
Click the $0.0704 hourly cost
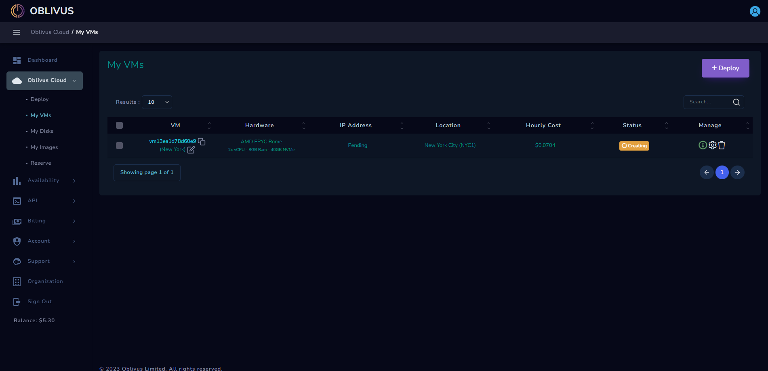[x=545, y=145]
